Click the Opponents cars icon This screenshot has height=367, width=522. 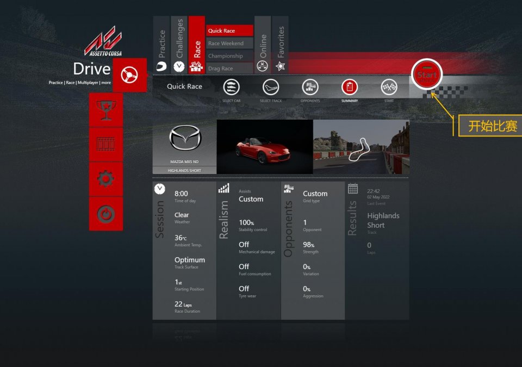click(288, 189)
